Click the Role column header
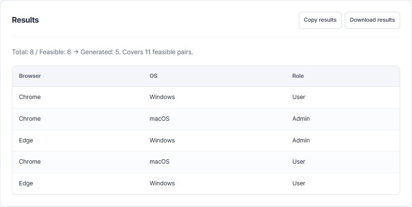The width and height of the screenshot is (412, 207). point(298,76)
